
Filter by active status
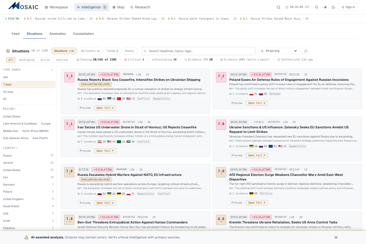point(45,60)
